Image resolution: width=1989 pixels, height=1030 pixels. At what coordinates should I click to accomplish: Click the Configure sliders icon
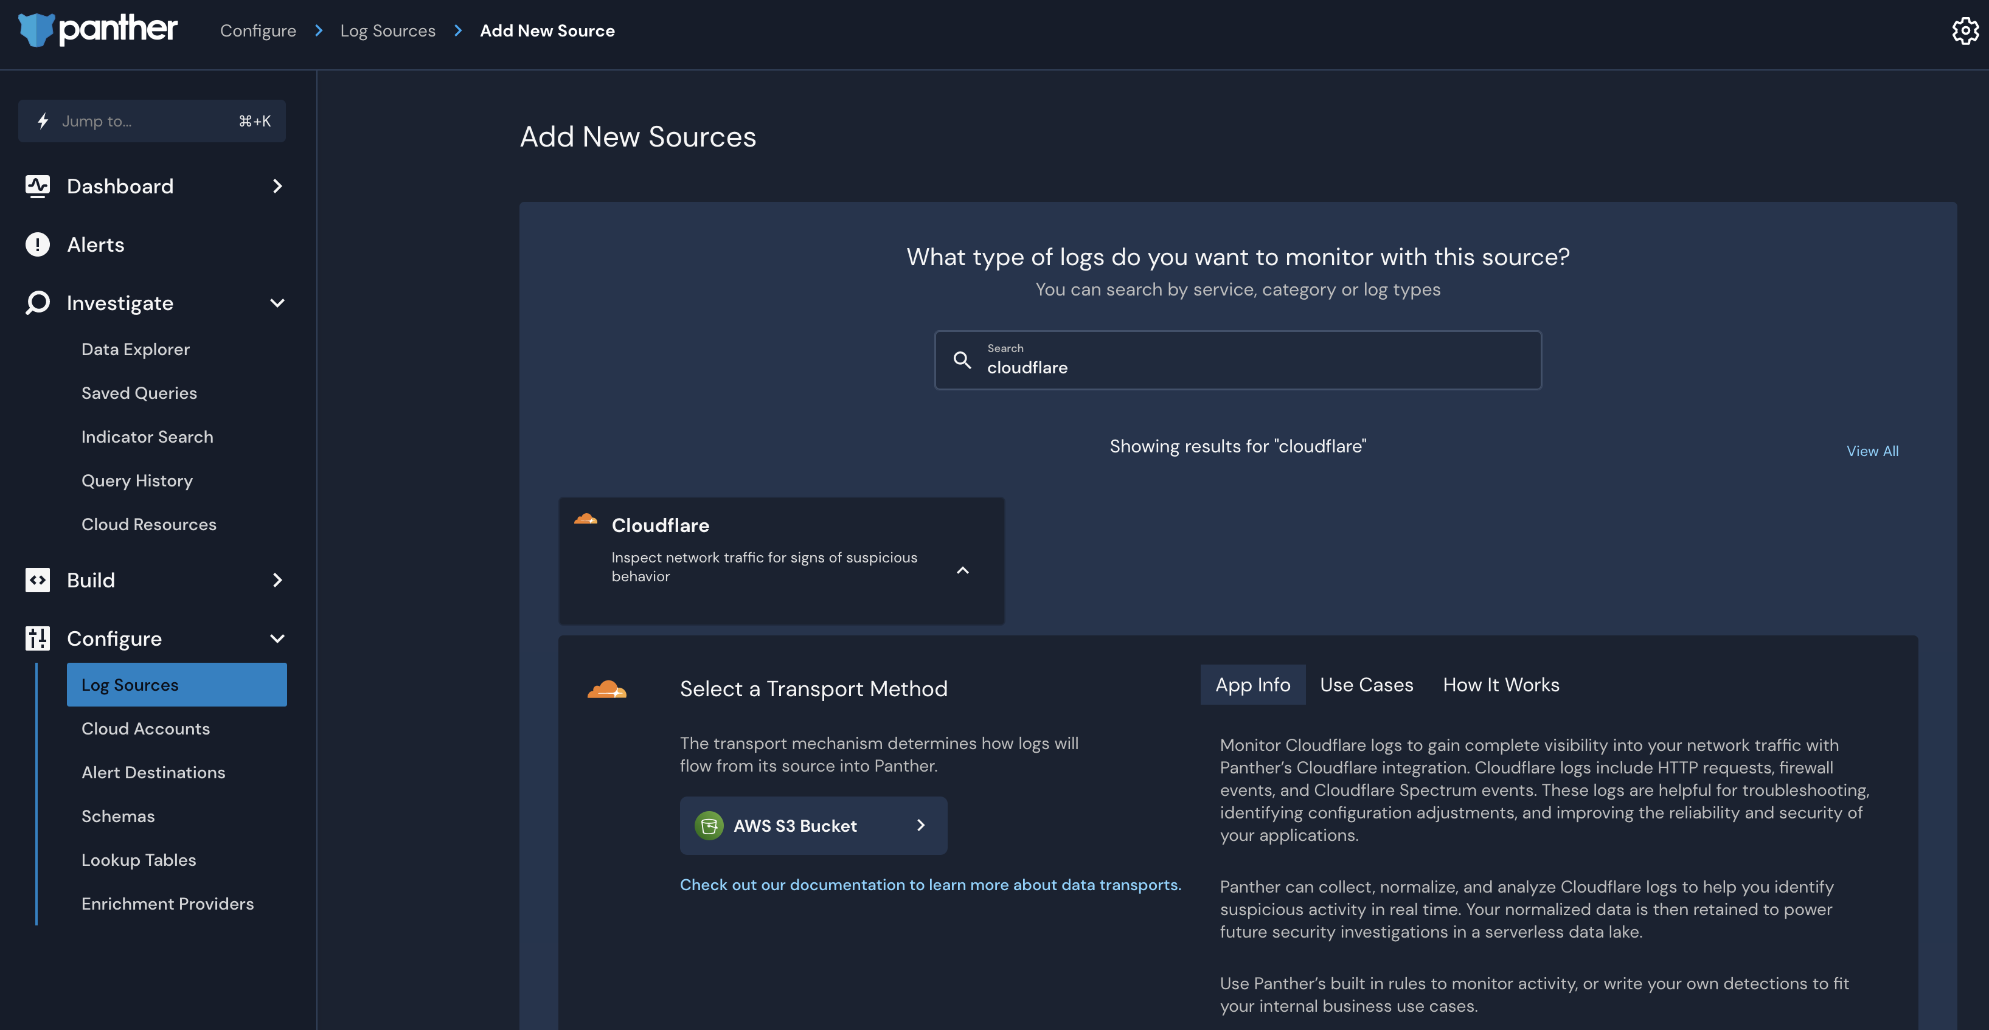(x=37, y=638)
